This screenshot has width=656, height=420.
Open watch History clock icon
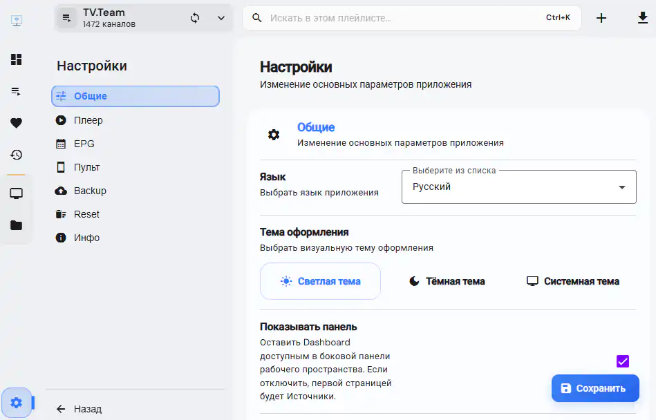[17, 155]
